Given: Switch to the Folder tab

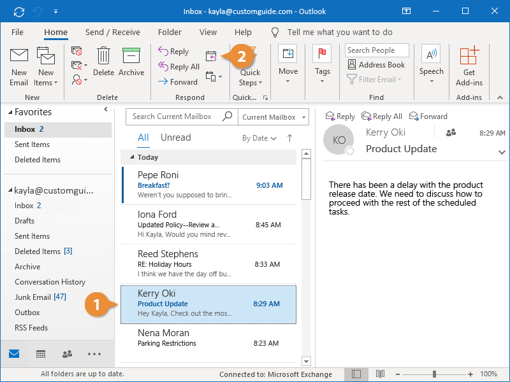Looking at the screenshot, I should (170, 32).
